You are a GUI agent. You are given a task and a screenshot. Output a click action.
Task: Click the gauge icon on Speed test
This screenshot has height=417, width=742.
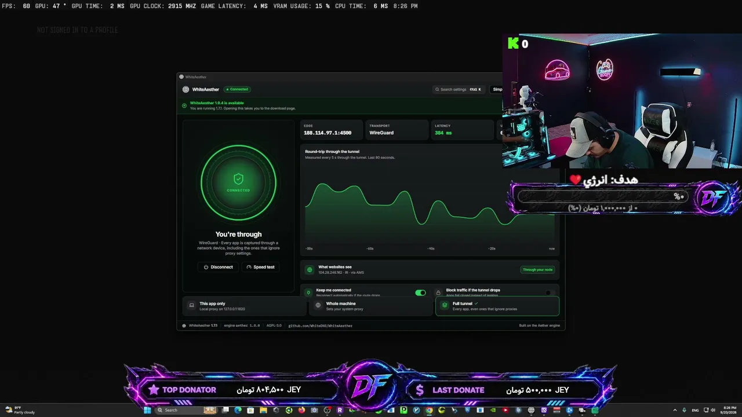point(249,267)
